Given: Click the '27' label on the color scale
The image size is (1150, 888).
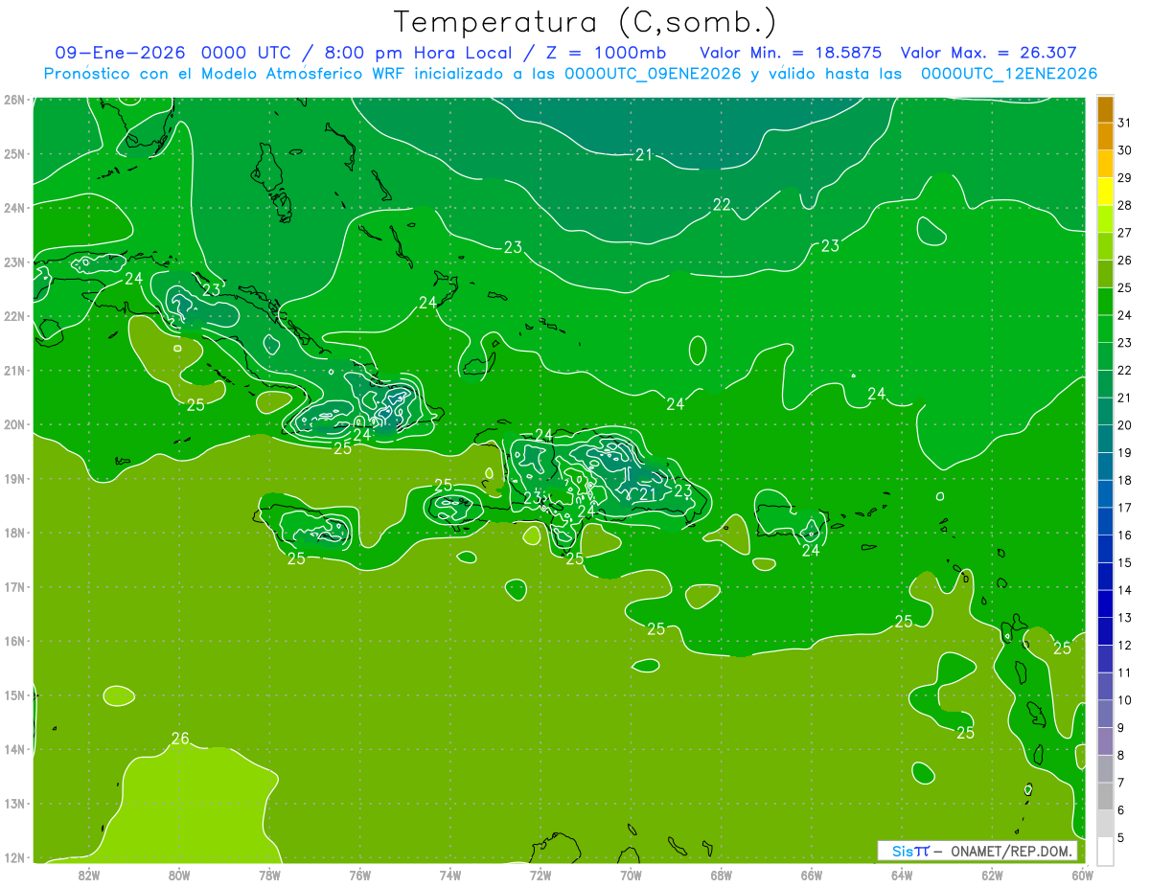Looking at the screenshot, I should pos(1124,233).
